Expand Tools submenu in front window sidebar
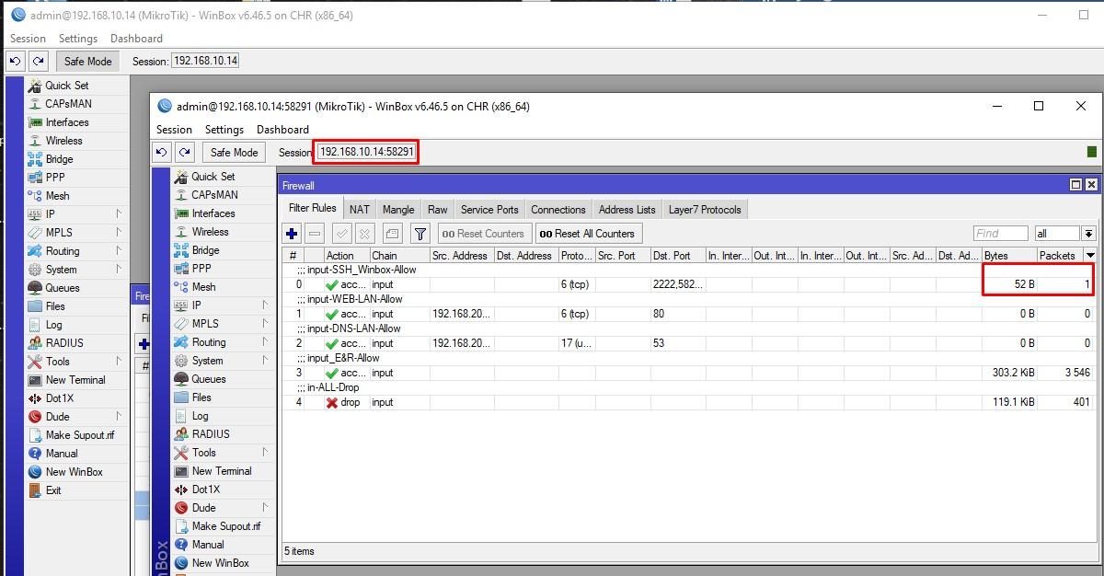1104x576 pixels. click(x=265, y=453)
